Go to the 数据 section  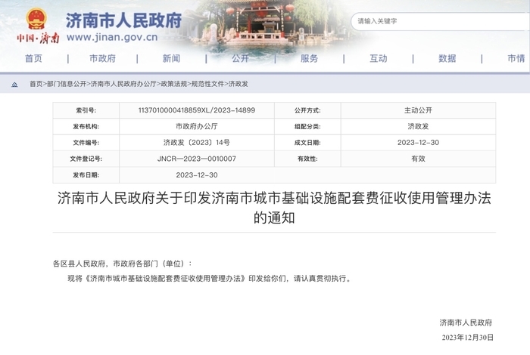pyautogui.click(x=447, y=59)
